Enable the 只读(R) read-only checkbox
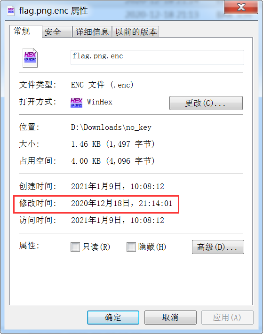This screenshot has height=334, width=263. (75, 247)
